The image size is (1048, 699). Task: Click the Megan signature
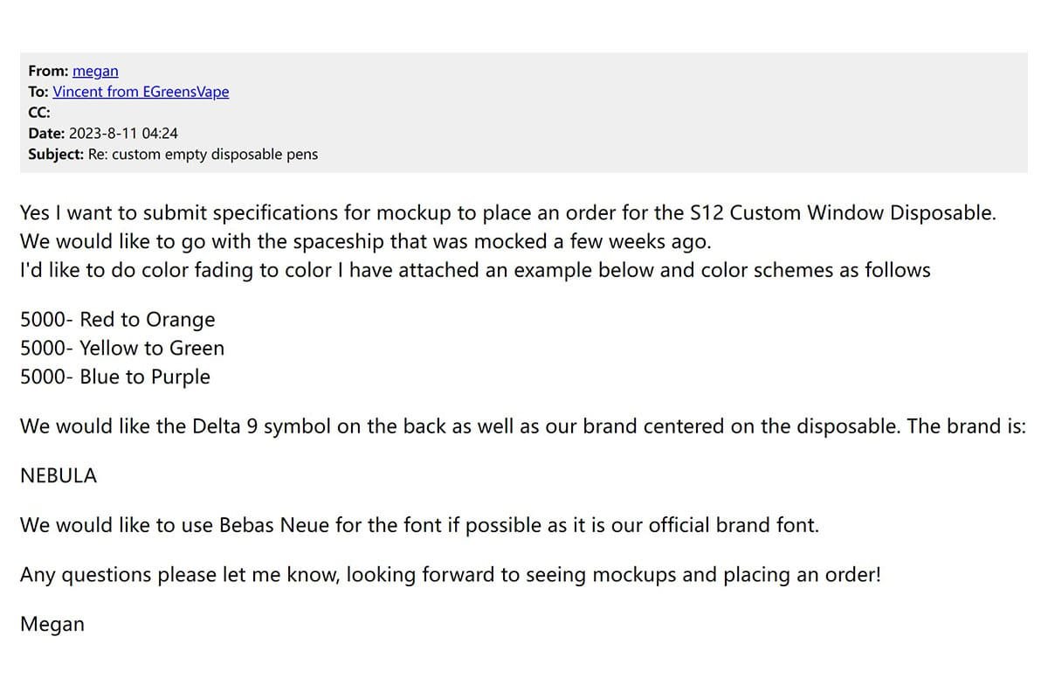[52, 625]
